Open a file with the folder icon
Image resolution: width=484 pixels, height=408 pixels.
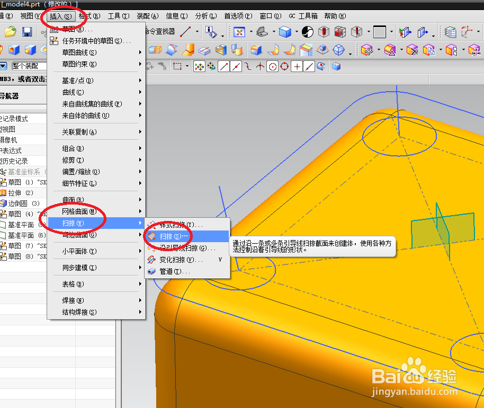[x=10, y=32]
